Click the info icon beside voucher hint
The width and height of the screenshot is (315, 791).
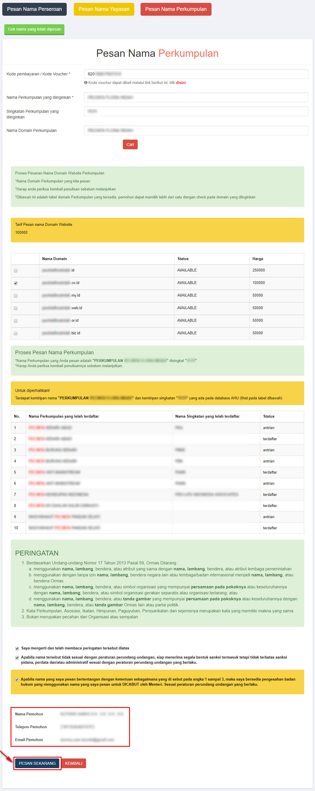[x=86, y=82]
